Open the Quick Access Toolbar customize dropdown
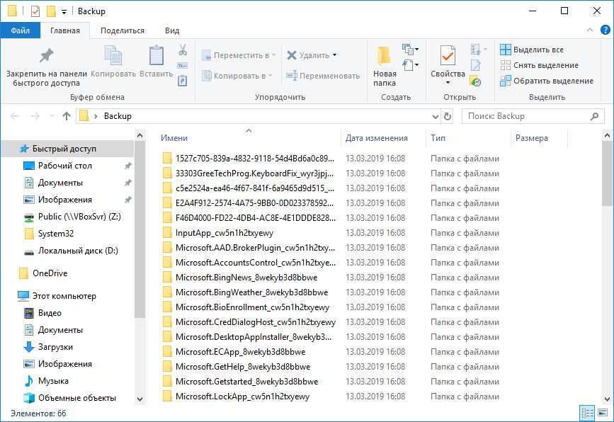614x422 pixels. [x=64, y=11]
